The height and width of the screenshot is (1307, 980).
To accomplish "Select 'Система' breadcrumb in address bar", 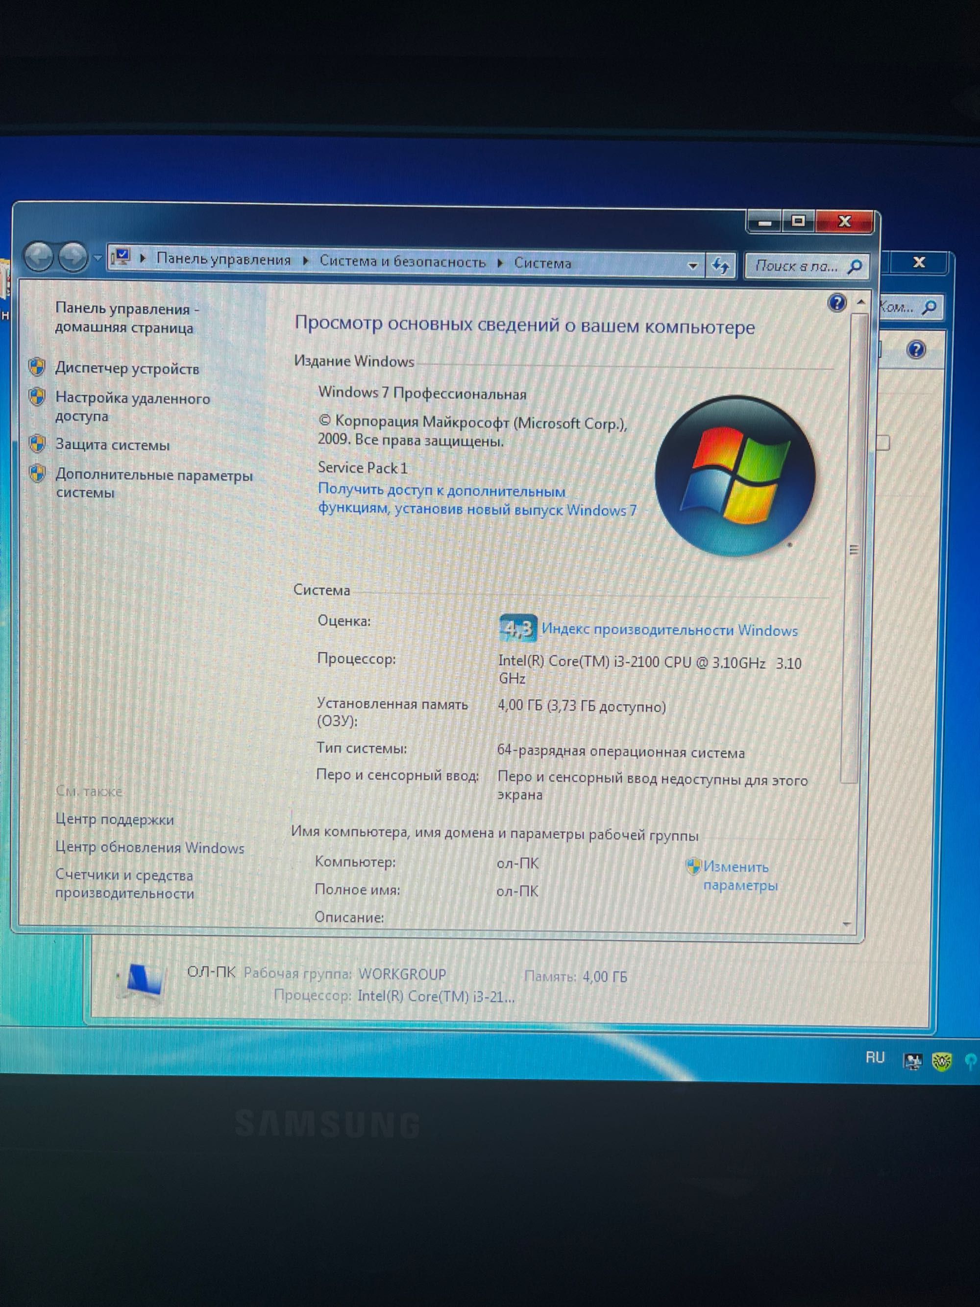I will (542, 264).
